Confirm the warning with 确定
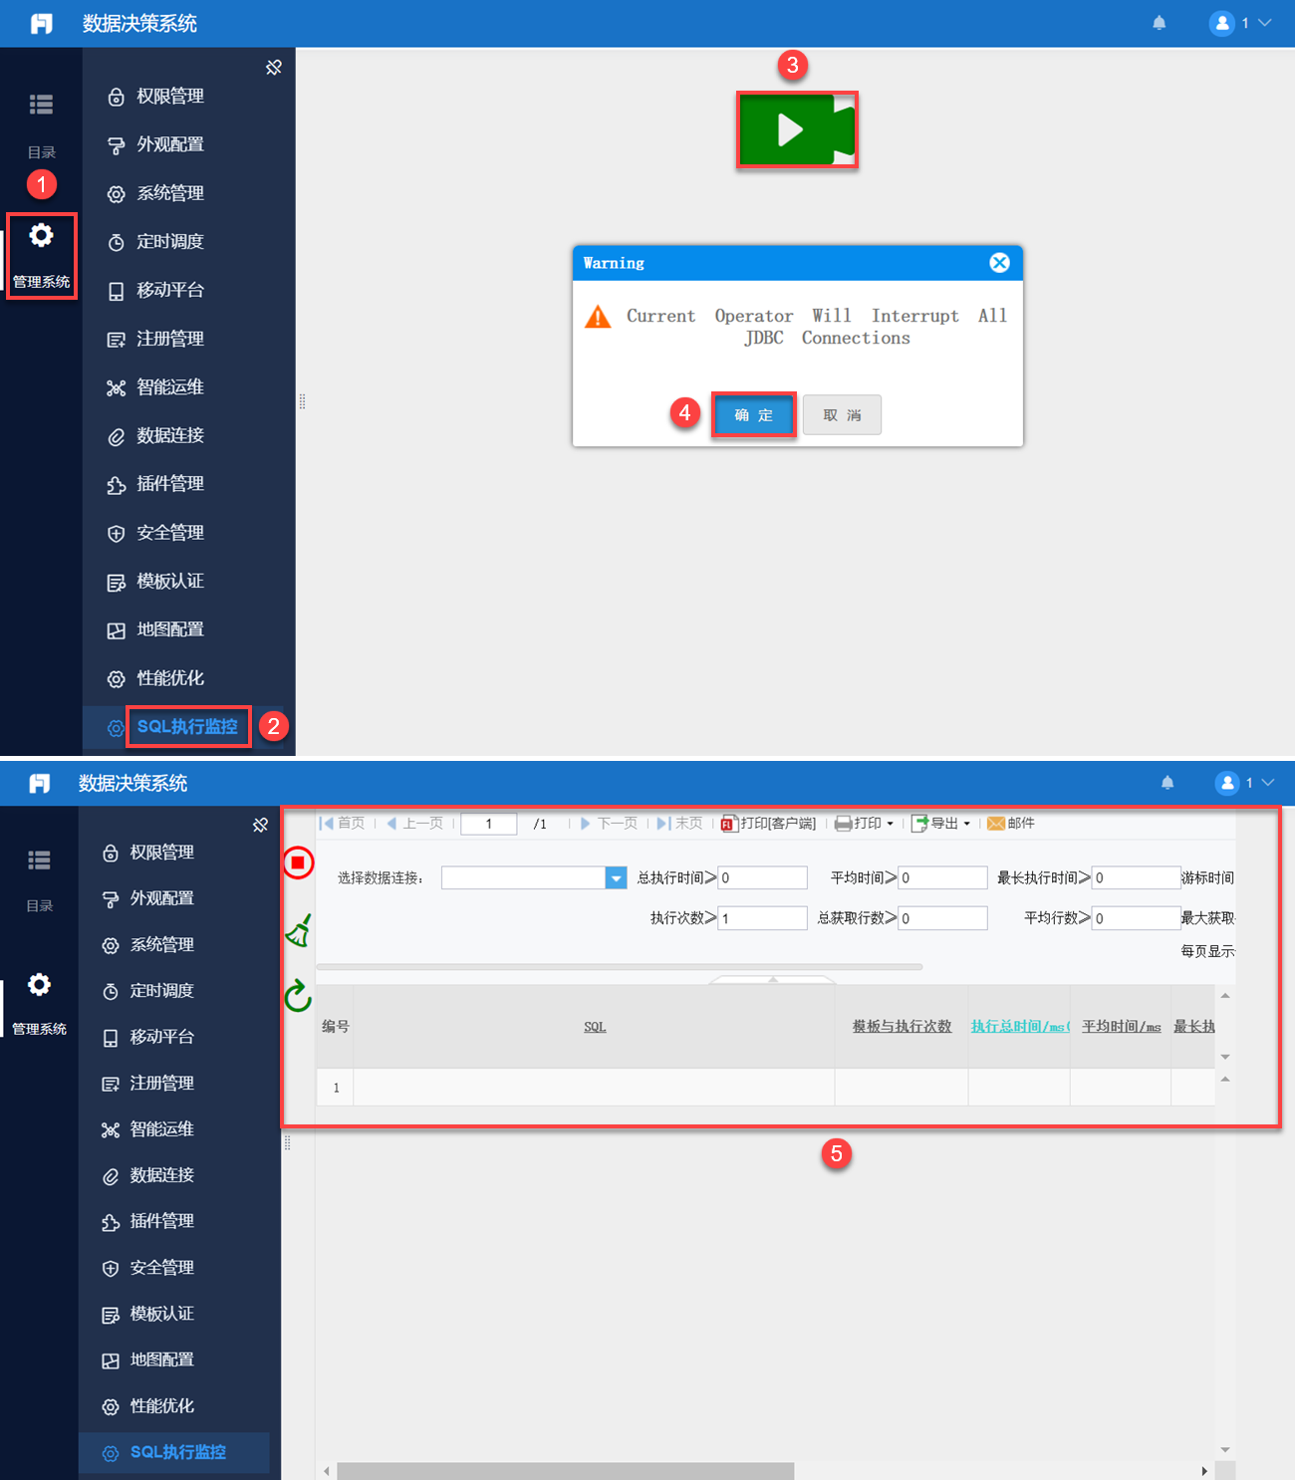This screenshot has width=1295, height=1480. pyautogui.click(x=753, y=415)
